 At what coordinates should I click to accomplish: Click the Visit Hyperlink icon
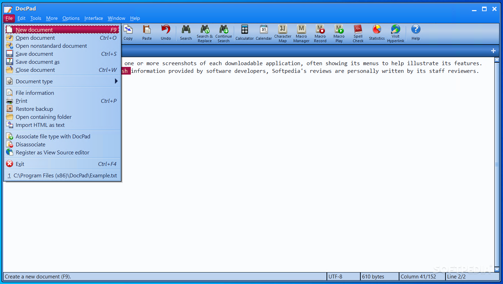396,33
